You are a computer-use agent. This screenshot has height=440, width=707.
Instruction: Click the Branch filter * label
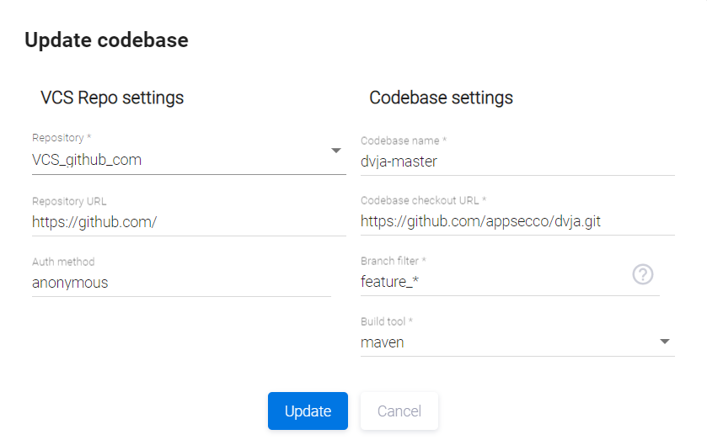(x=394, y=262)
